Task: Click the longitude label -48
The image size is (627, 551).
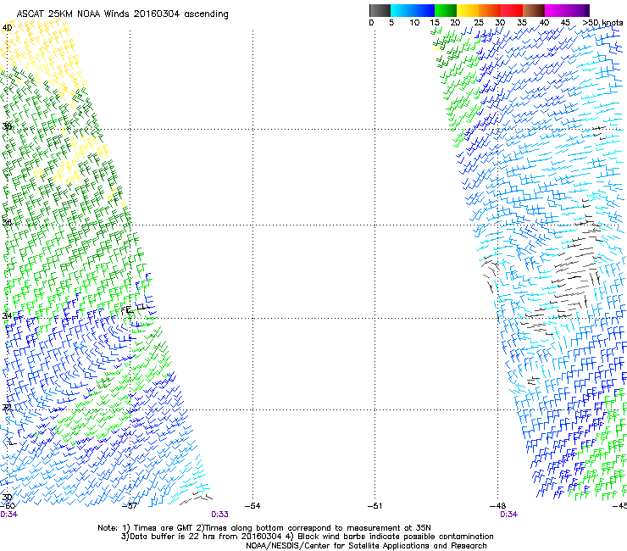Action: tap(497, 506)
